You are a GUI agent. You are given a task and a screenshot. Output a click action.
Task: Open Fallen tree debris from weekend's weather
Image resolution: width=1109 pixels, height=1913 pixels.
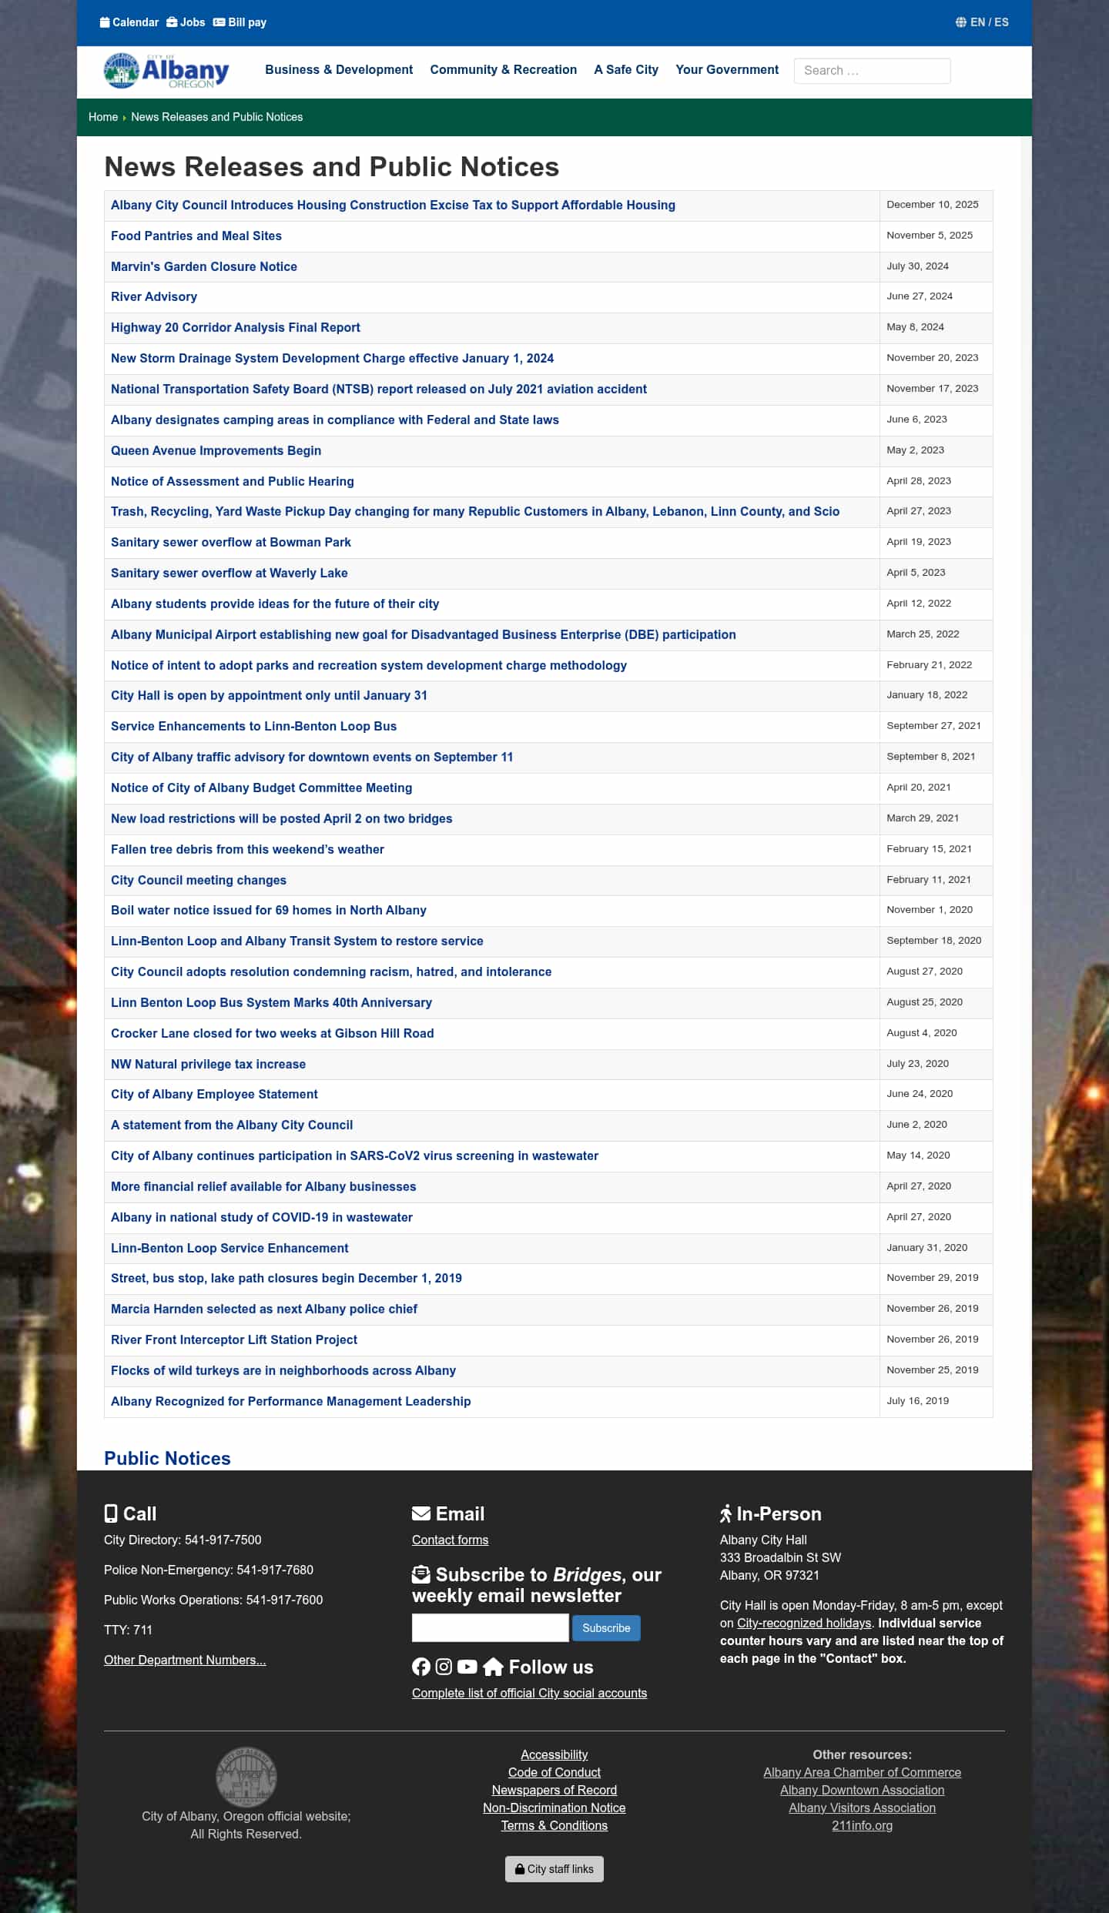click(x=247, y=850)
